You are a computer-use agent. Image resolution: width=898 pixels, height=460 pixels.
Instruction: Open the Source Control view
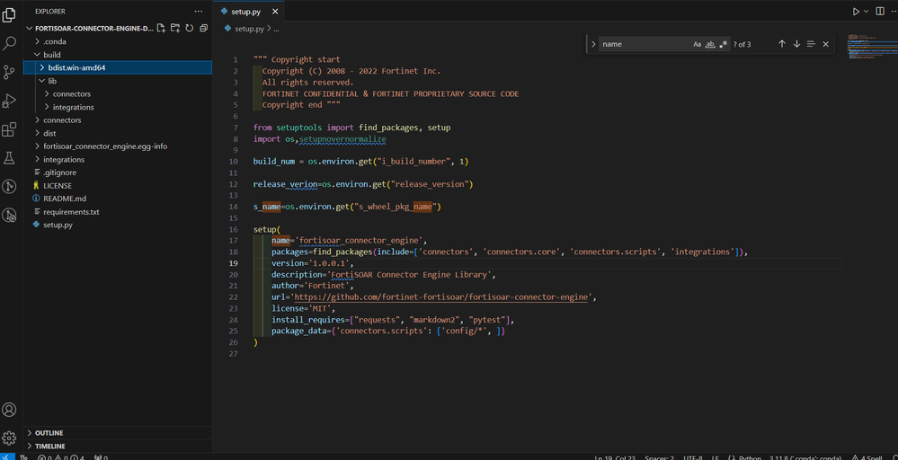(10, 71)
